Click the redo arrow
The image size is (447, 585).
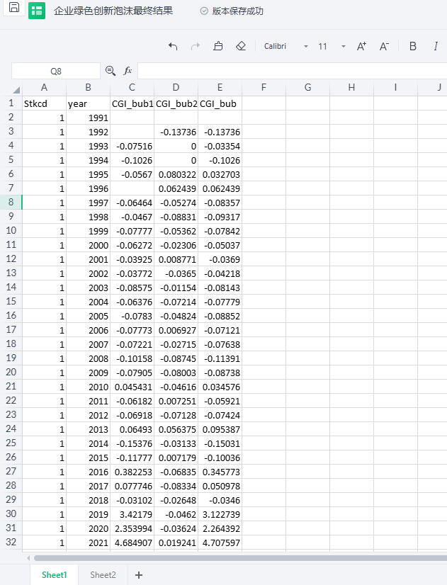coord(195,46)
